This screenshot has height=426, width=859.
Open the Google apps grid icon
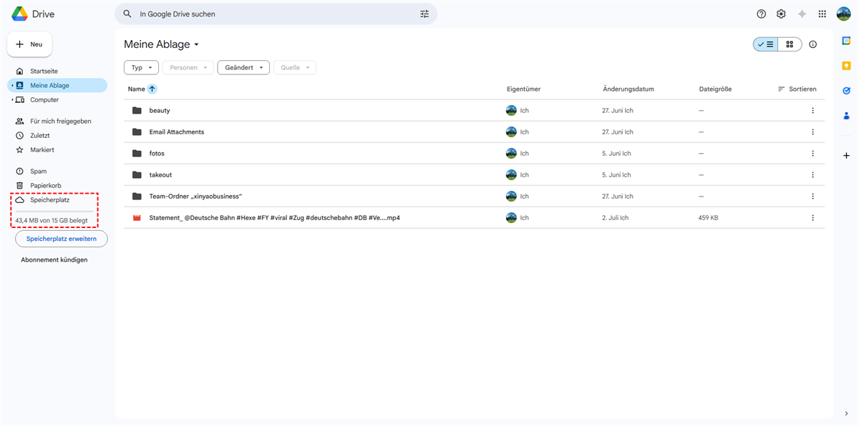[822, 14]
